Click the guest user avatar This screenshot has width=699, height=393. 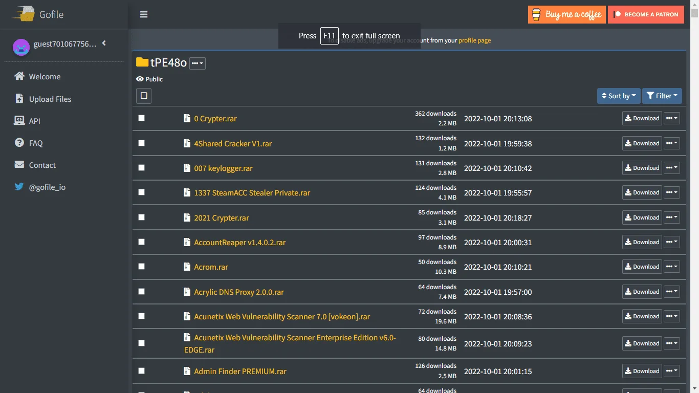pyautogui.click(x=21, y=47)
